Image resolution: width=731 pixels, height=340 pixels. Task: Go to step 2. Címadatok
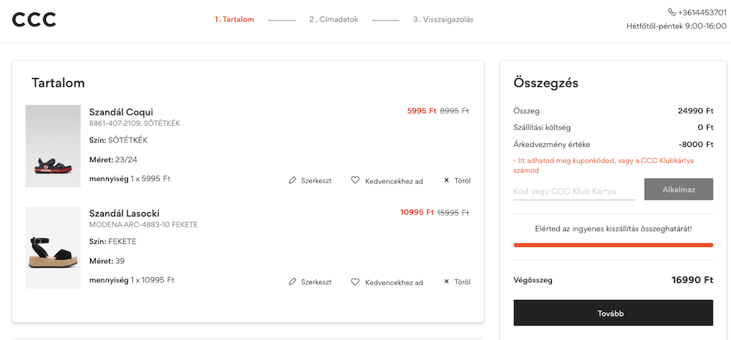tap(333, 20)
